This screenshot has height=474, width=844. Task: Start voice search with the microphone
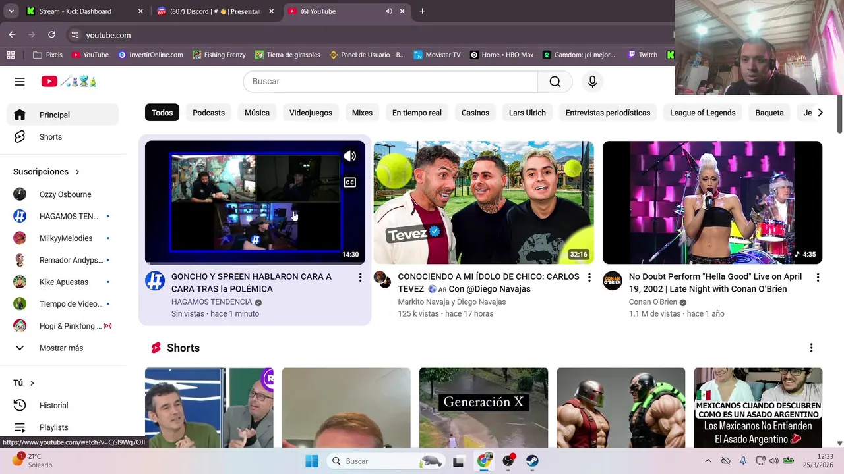tap(592, 82)
